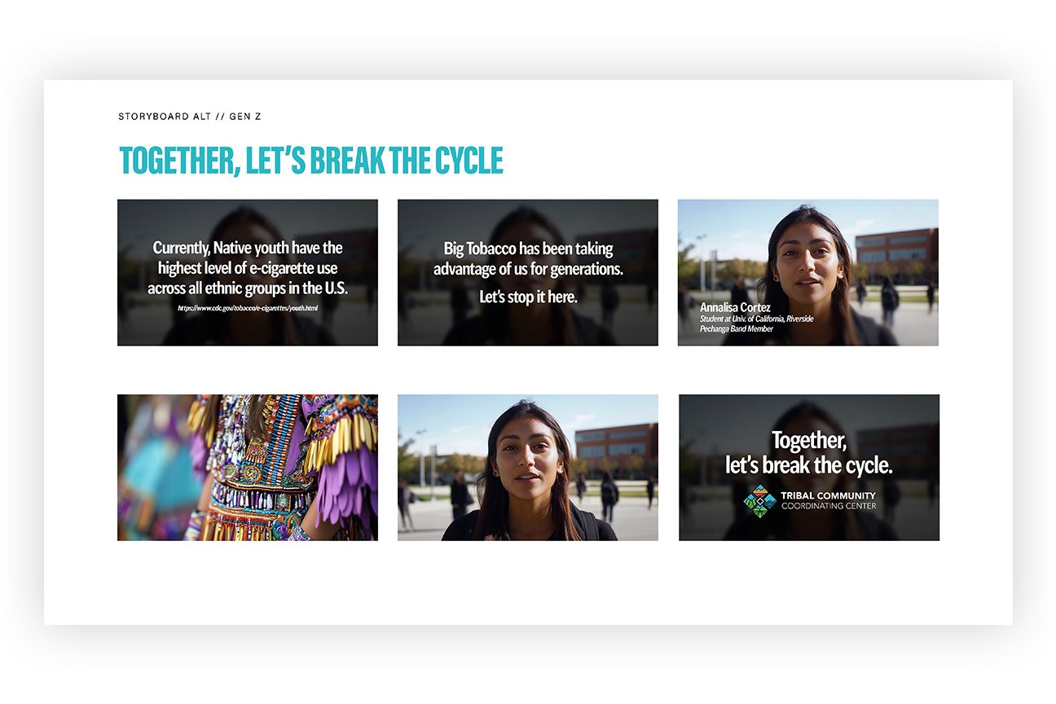Click the Tribal Community Coordinating Center logo icon
The width and height of the screenshot is (1056, 704).
759,501
